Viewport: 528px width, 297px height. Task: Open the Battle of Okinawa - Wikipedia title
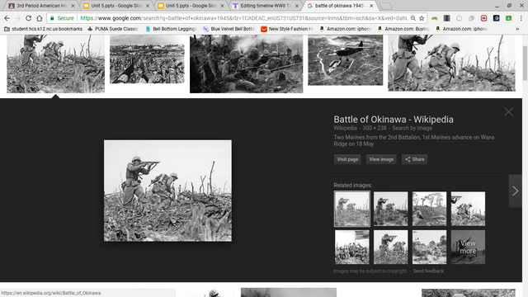pos(394,119)
